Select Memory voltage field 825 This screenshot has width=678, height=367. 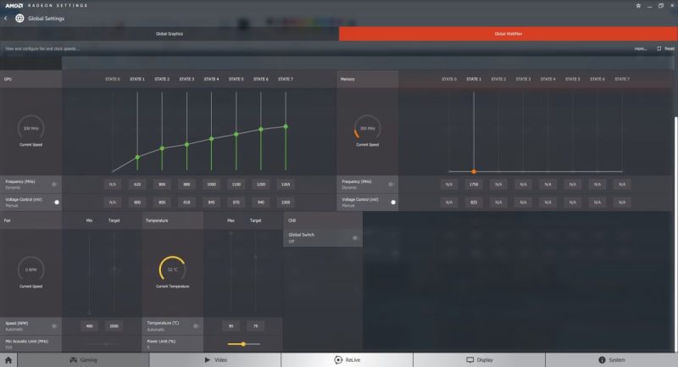pyautogui.click(x=474, y=202)
